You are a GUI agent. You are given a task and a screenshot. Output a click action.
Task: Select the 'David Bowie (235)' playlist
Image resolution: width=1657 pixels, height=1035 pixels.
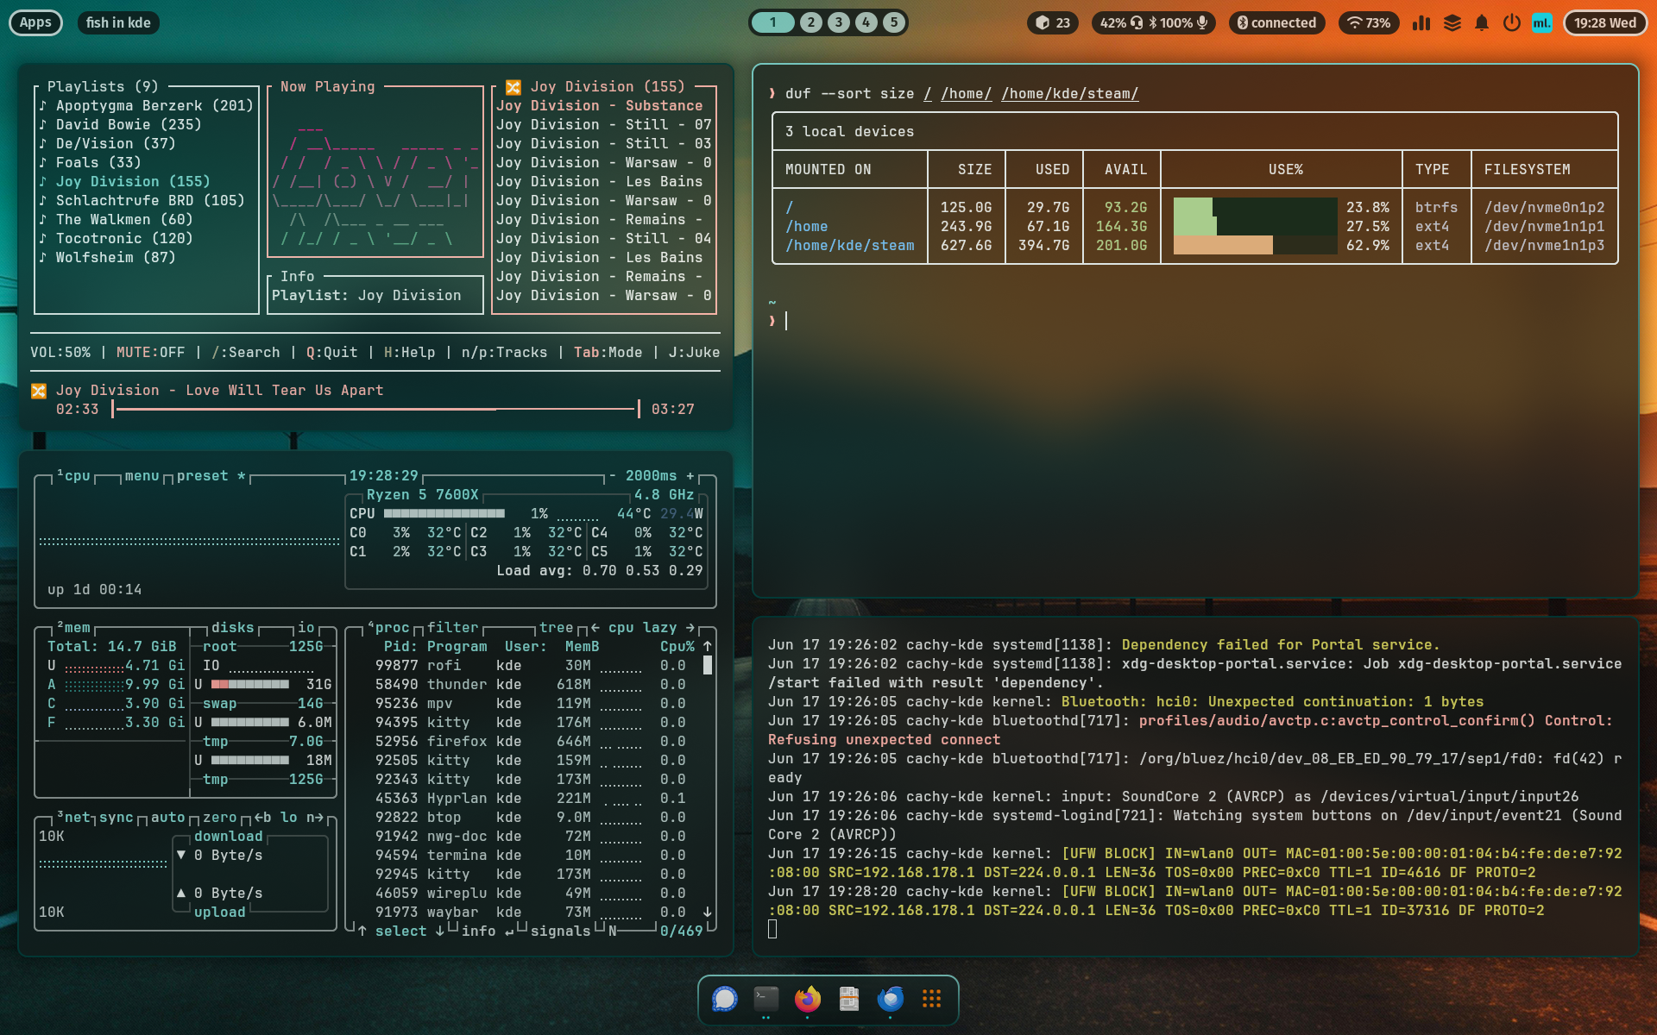coord(121,125)
